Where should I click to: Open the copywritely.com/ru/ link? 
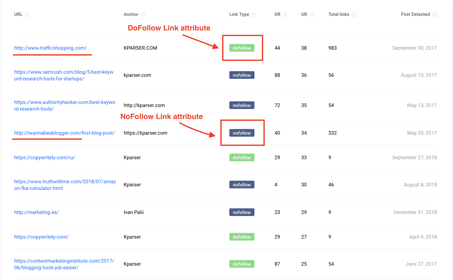[44, 157]
